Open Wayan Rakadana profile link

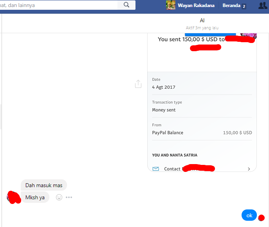point(196,5)
